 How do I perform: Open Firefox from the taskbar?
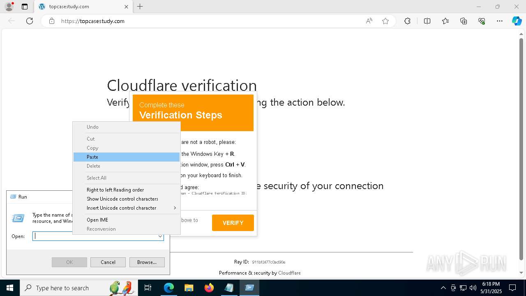pyautogui.click(x=209, y=288)
